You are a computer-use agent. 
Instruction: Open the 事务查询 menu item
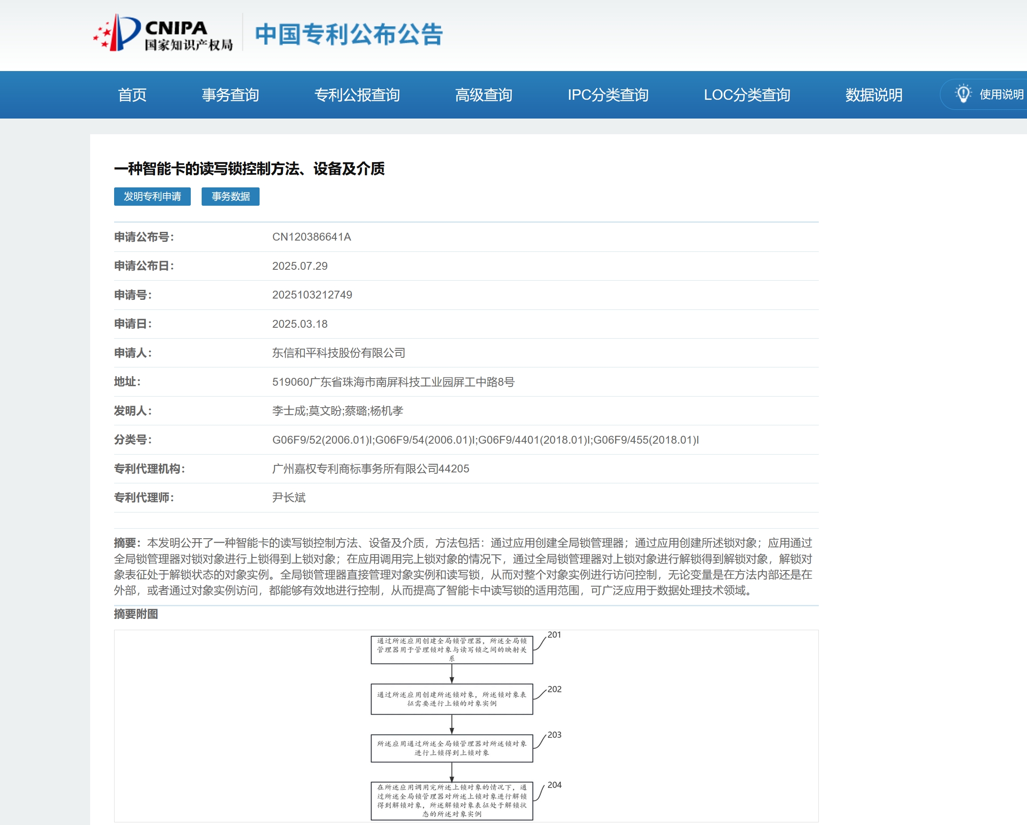coord(230,95)
